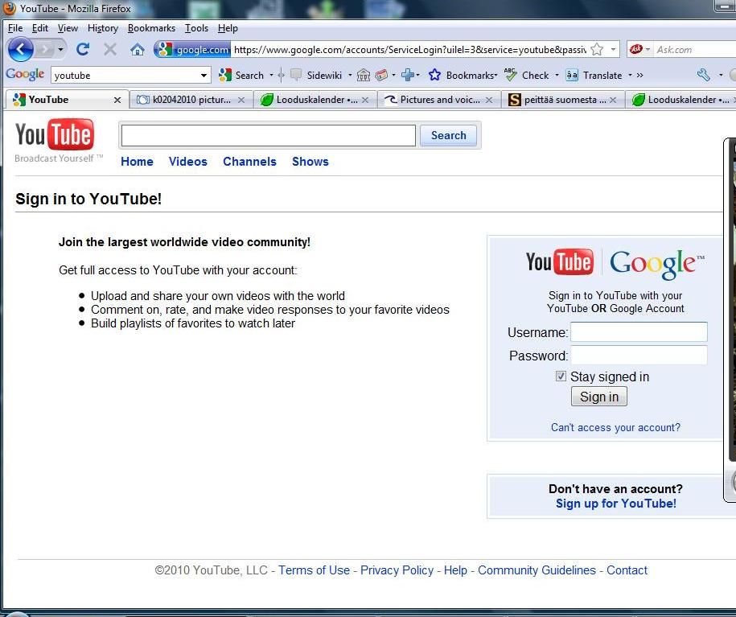Expand the Google toolbar search box dropdown
This screenshot has width=736, height=617.
[204, 75]
